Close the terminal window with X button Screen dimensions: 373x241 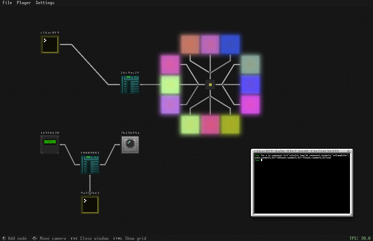[x=348, y=151]
